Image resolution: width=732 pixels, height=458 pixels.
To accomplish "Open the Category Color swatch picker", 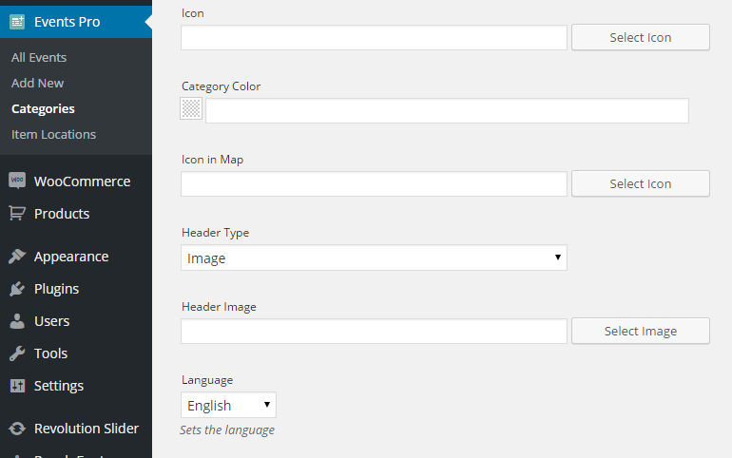I will click(191, 108).
